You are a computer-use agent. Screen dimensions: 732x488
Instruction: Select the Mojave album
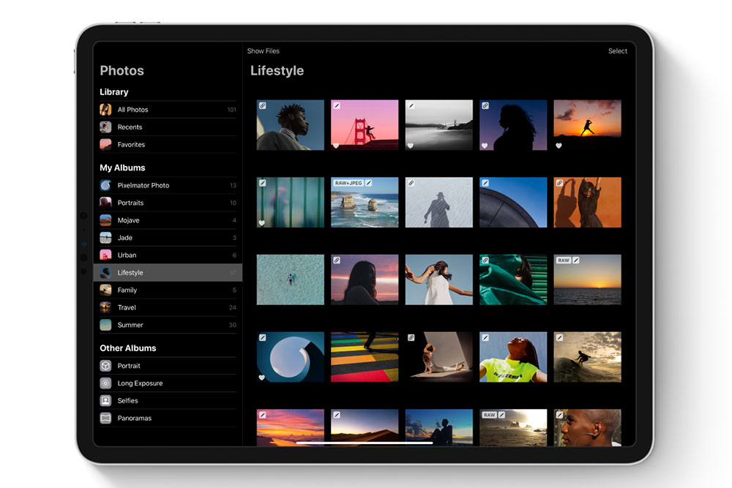128,220
